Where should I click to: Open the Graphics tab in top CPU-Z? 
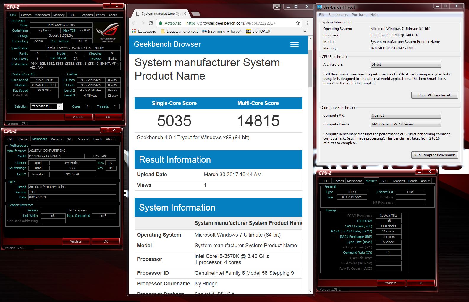87,15
